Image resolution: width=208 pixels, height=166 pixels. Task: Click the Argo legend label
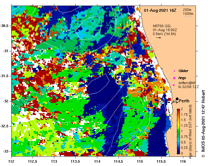182,78
